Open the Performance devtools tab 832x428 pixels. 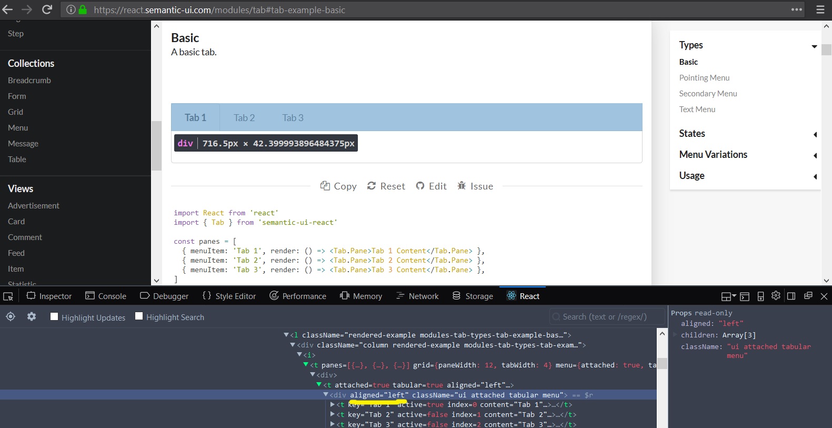[x=298, y=296]
